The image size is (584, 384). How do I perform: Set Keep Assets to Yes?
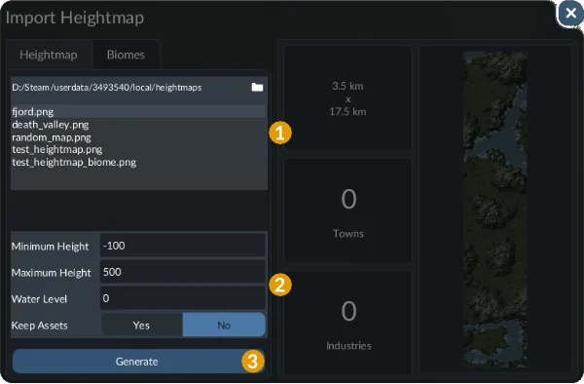(141, 325)
